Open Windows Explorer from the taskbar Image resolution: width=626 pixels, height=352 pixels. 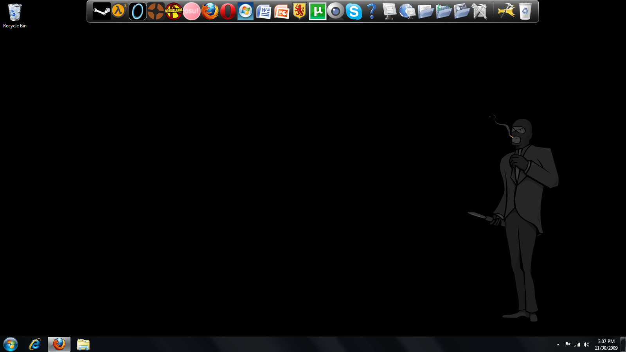pos(83,345)
